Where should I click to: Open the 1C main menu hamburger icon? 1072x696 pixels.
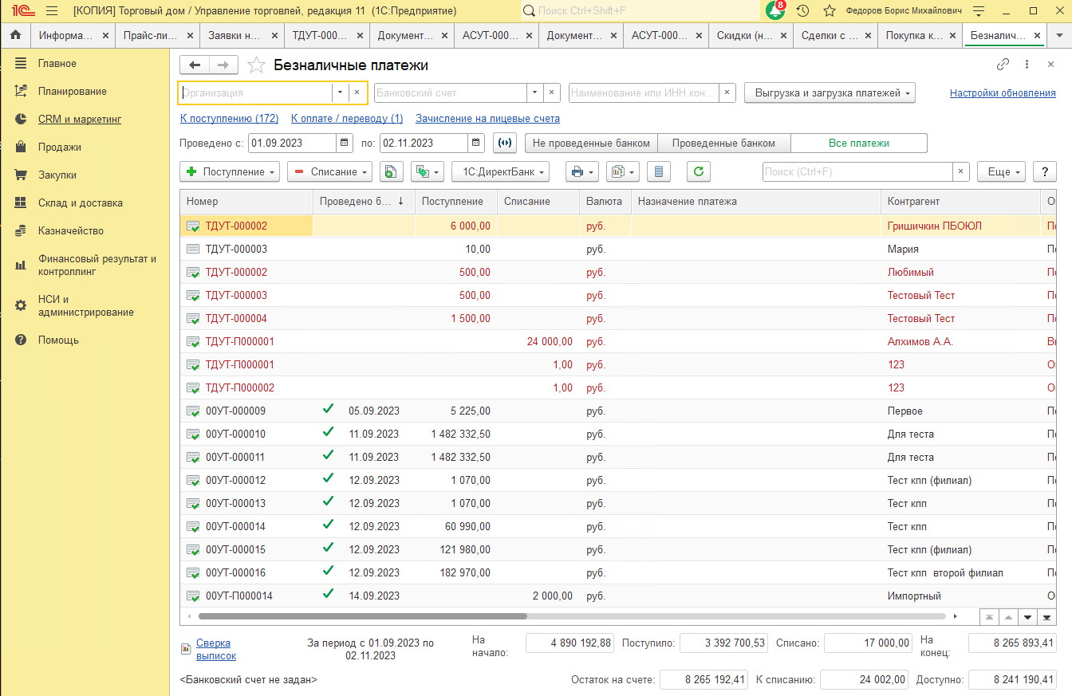pyautogui.click(x=52, y=11)
